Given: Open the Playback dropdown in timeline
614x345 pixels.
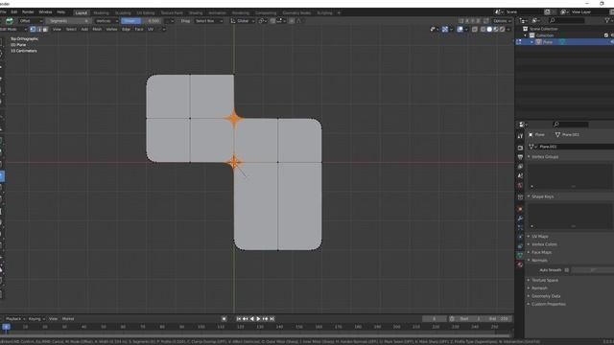Looking at the screenshot, I should pos(15,319).
